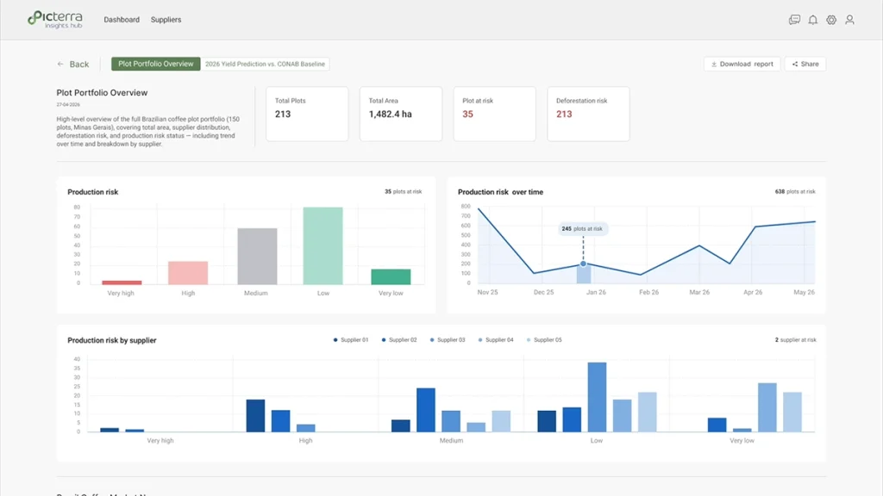The width and height of the screenshot is (883, 496).
Task: Click the Production risk by supplier heading
Action: pos(112,340)
